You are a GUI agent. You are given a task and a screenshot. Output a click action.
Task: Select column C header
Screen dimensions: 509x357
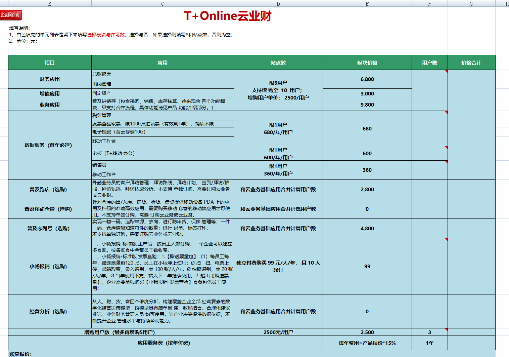click(x=163, y=4)
